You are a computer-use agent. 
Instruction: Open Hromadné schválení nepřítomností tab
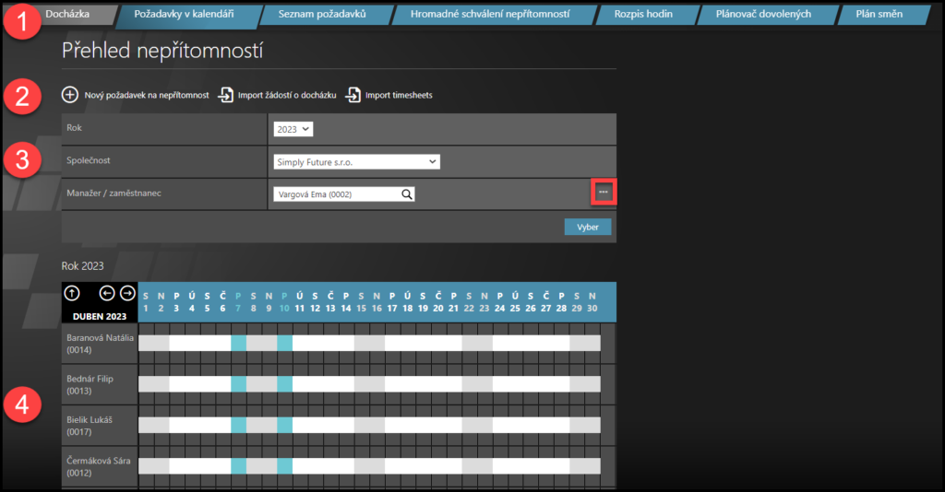[489, 15]
